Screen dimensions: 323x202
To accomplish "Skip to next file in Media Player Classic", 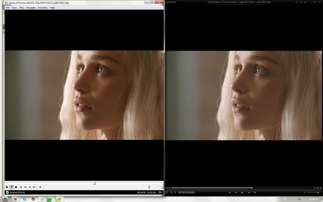I will pos(34,187).
